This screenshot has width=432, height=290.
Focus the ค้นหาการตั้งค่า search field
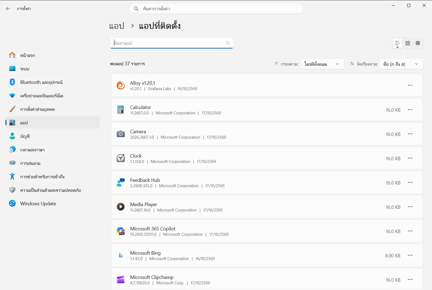[x=216, y=9]
